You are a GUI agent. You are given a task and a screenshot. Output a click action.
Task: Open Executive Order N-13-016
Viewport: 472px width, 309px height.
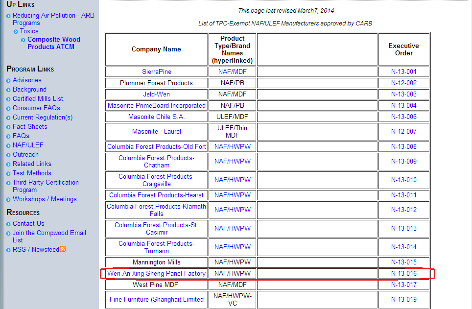pos(403,273)
